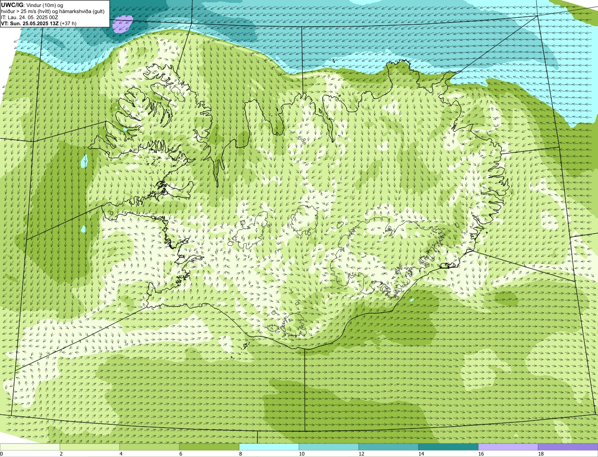Screen dimensions: 598x457
Task: Click the "hviður > 25 m/s" description line
Action: 53,11
